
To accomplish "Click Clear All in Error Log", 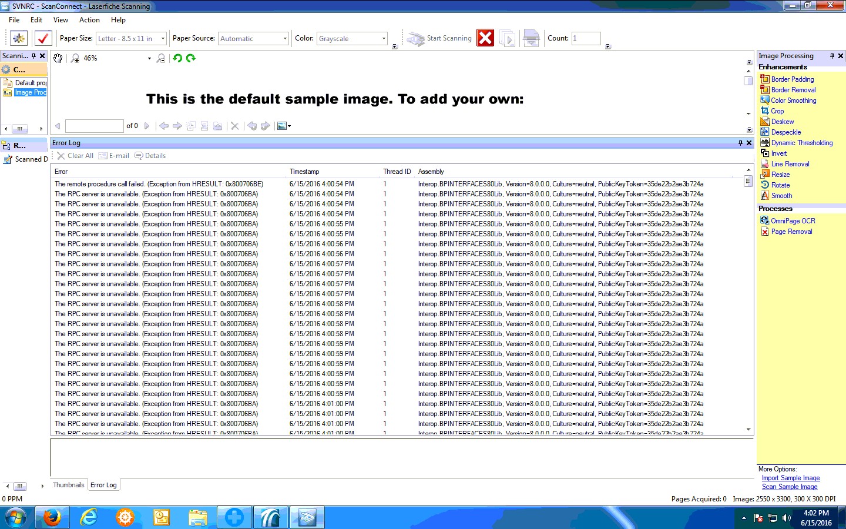I will 75,156.
